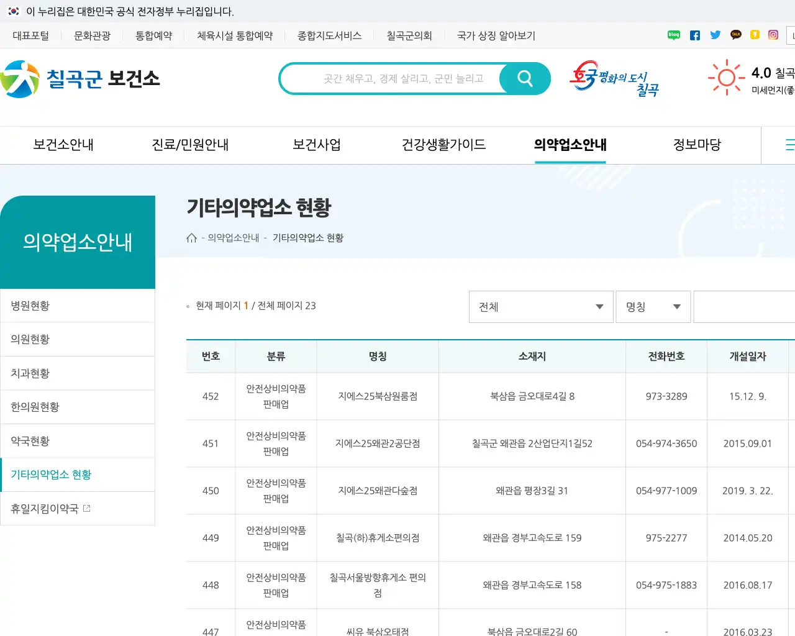This screenshot has height=636, width=795.
Task: Open the Naver Blog social icon
Action: [673, 35]
